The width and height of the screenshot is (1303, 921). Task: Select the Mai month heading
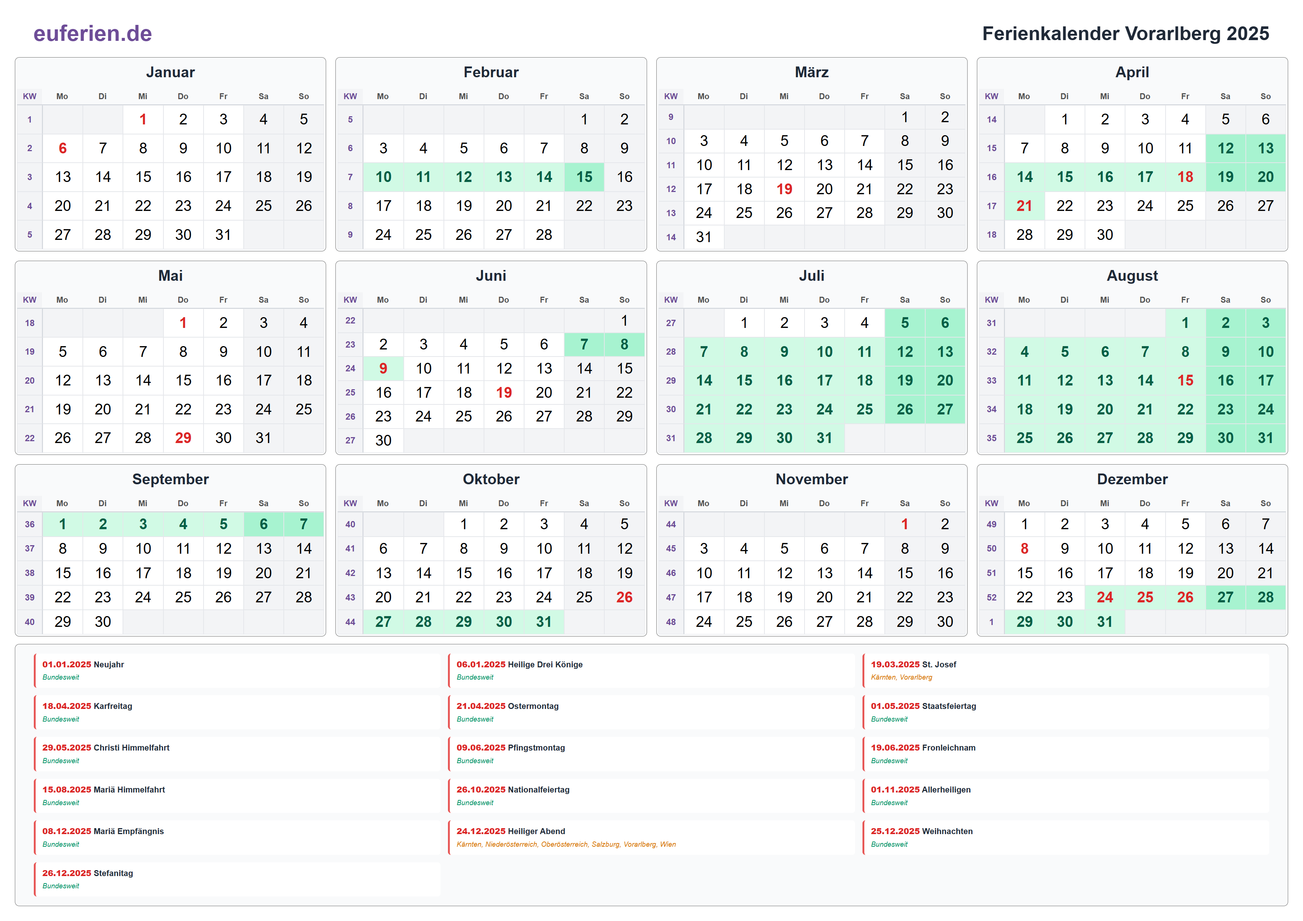[x=170, y=276]
